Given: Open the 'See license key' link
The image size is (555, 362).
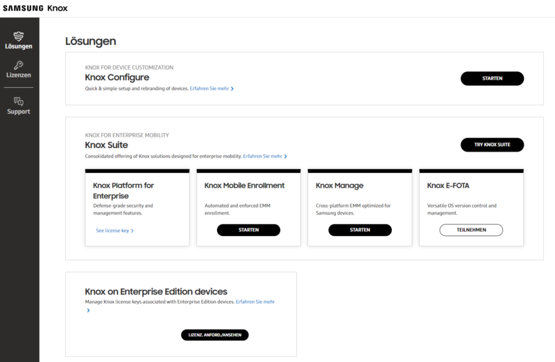Looking at the screenshot, I should point(112,230).
